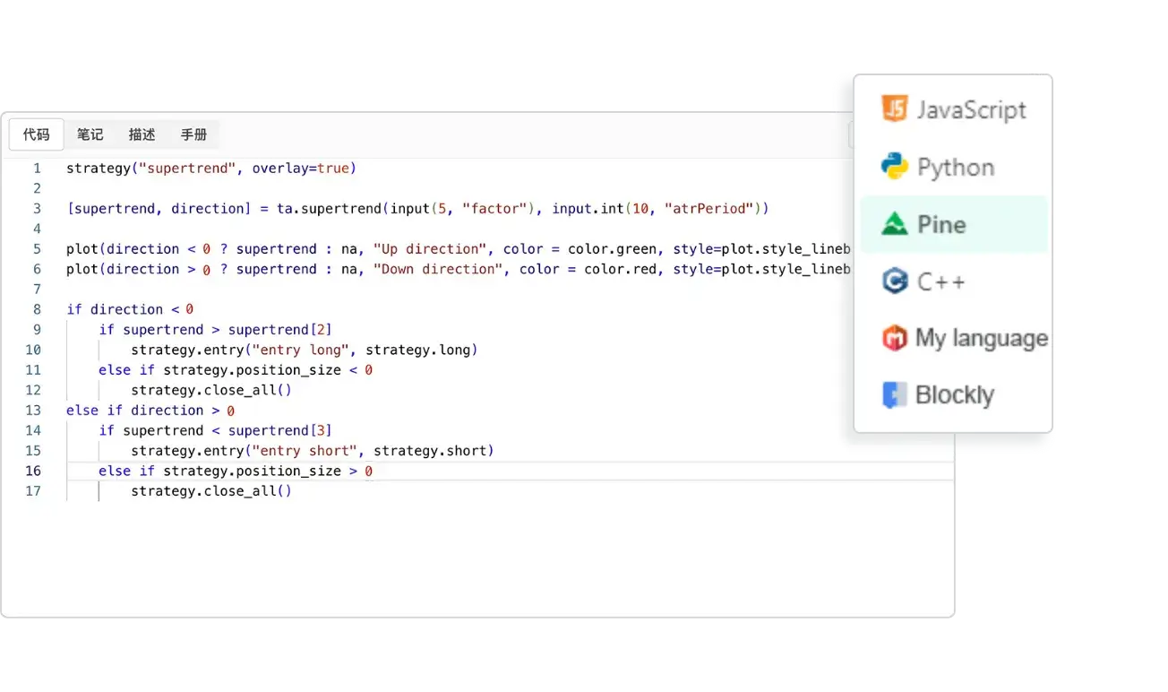
Task: Click "strategy.position_size > 0" on line 16
Action: click(x=268, y=471)
